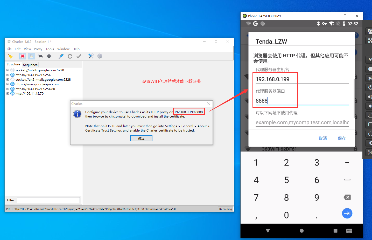Click the bypass proxy field example.com

tap(302, 122)
